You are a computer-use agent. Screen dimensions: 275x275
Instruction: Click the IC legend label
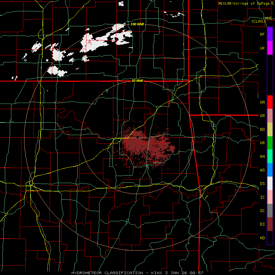point(262,197)
